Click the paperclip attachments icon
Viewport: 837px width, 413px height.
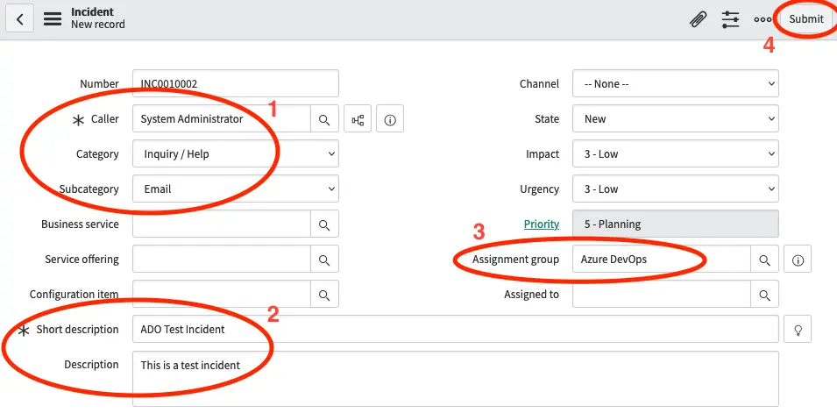[x=698, y=18]
